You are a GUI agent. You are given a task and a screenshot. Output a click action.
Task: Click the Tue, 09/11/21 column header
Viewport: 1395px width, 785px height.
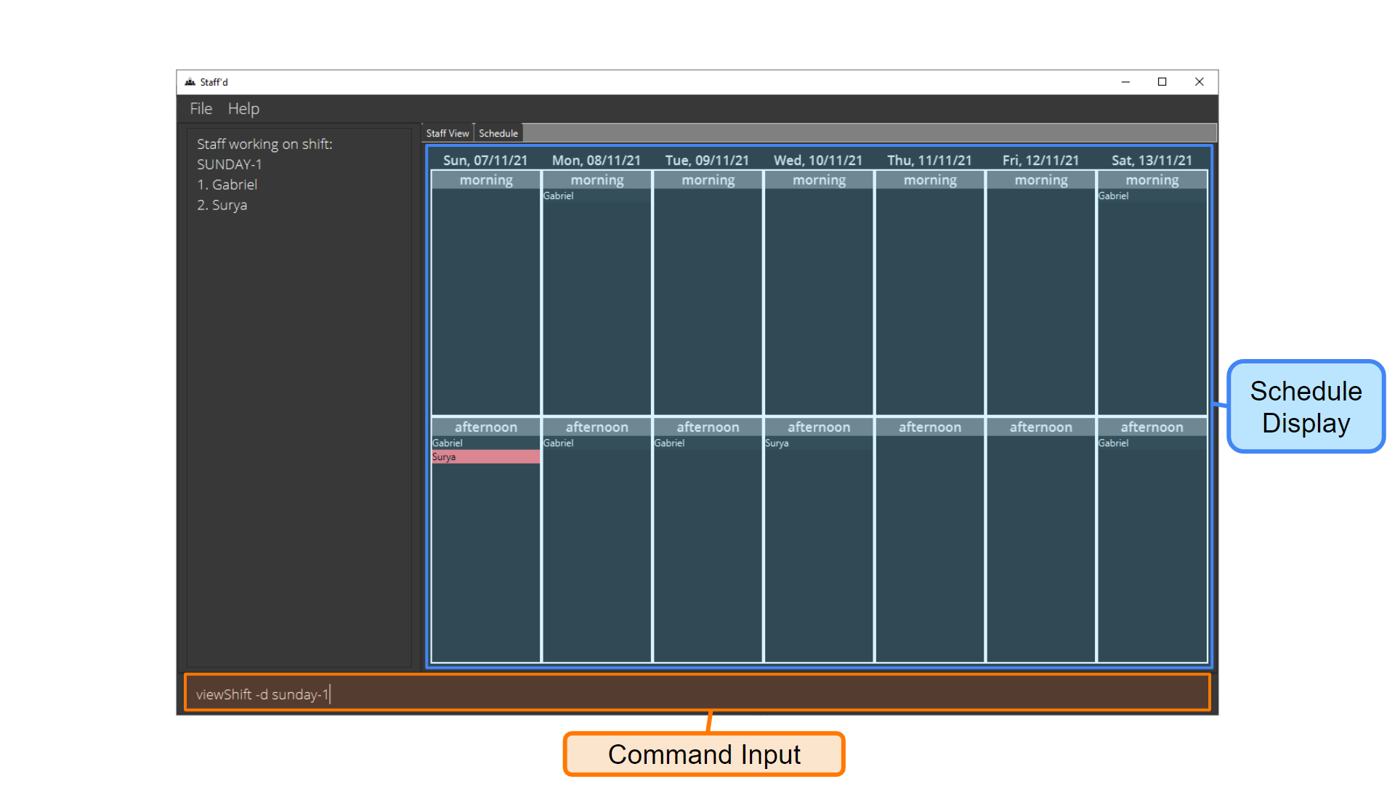tap(707, 161)
